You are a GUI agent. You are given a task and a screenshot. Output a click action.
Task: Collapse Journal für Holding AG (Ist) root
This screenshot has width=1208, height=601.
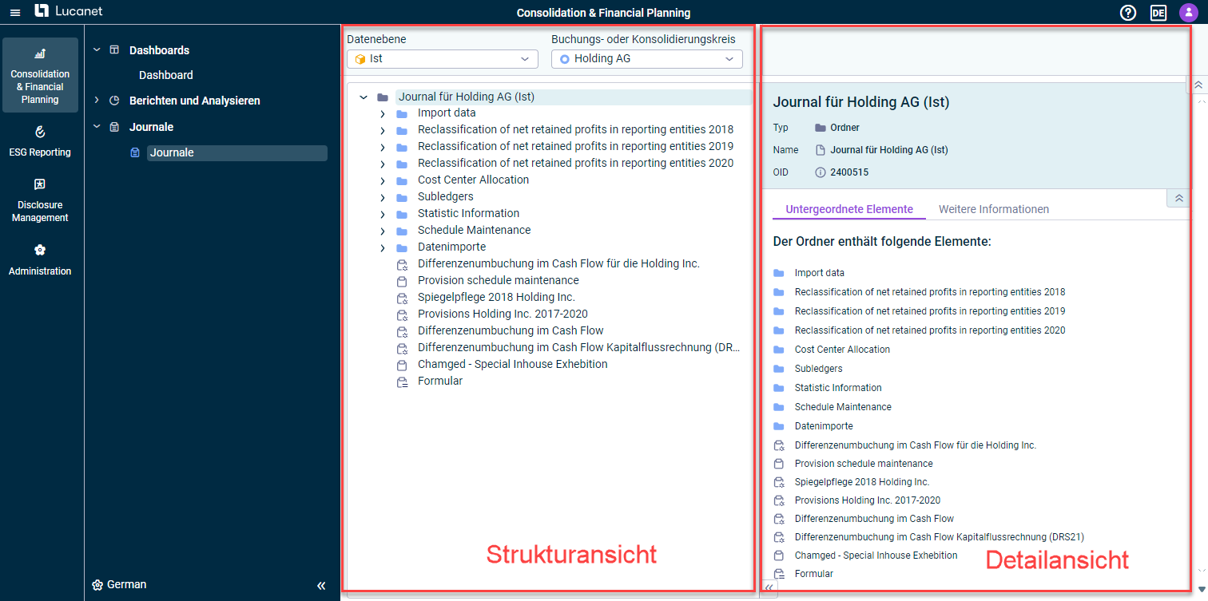coord(364,97)
